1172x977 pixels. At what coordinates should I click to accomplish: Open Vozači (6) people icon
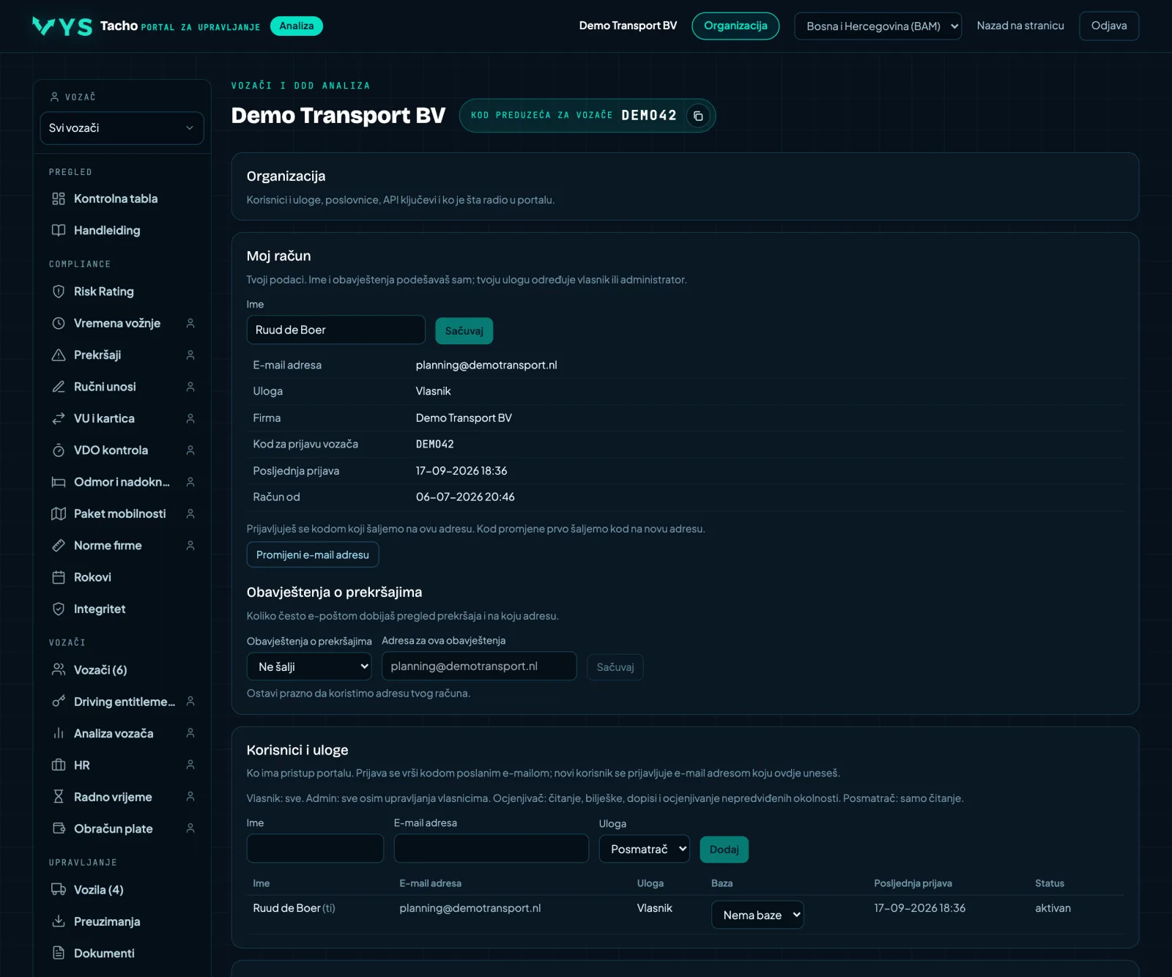(x=59, y=669)
